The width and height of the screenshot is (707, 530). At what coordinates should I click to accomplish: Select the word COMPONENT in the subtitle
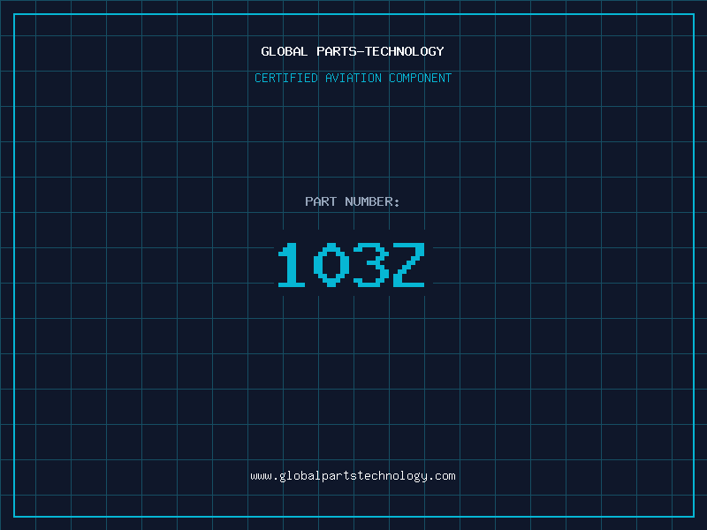[421, 79]
